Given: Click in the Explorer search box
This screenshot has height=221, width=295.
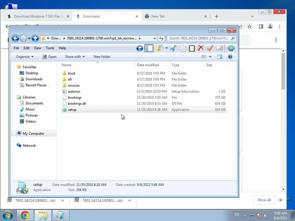Looking at the screenshot, I should pyautogui.click(x=199, y=38).
